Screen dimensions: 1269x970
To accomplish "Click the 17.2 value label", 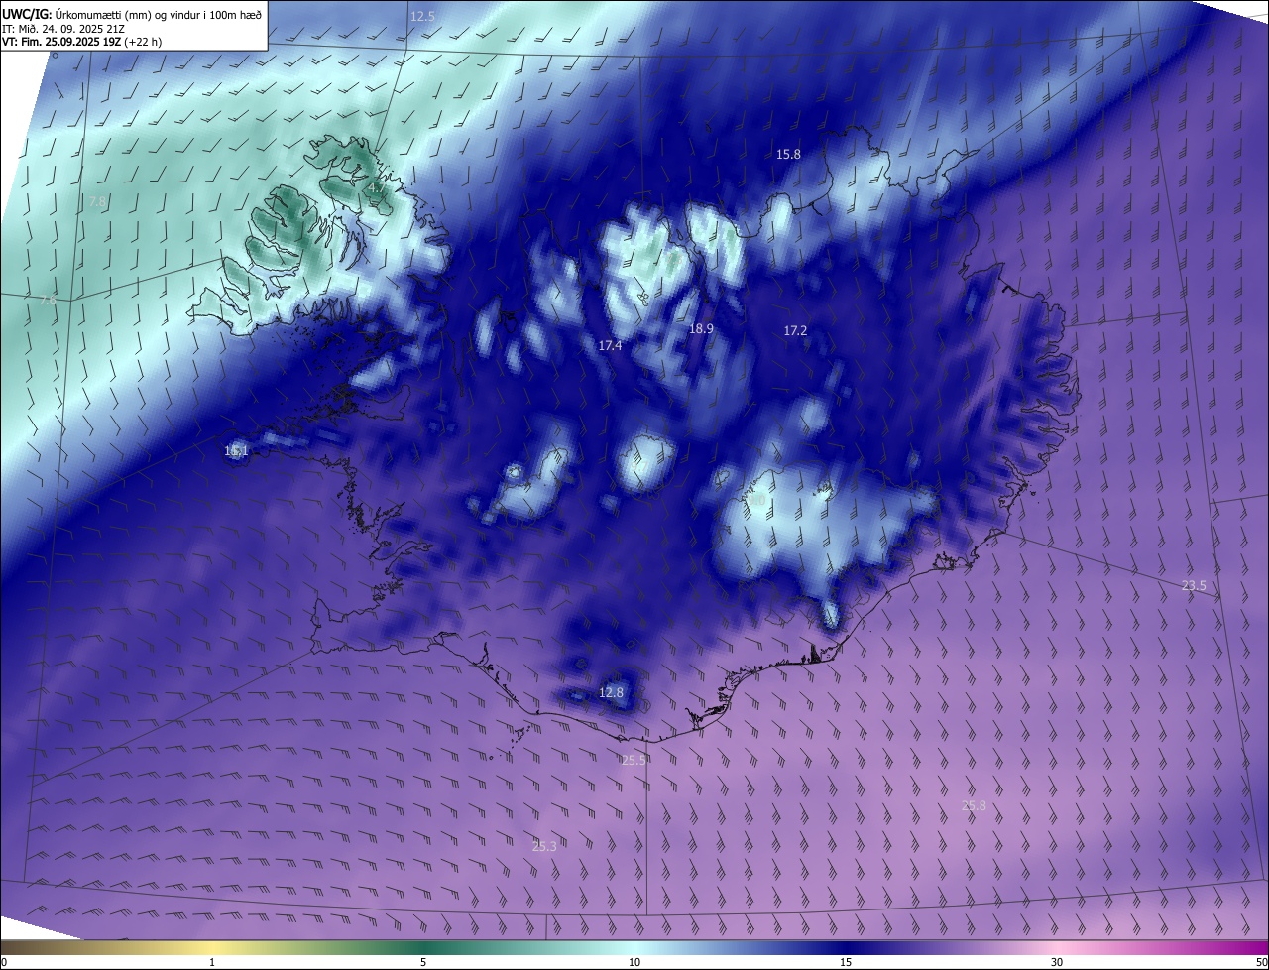I will tap(795, 330).
